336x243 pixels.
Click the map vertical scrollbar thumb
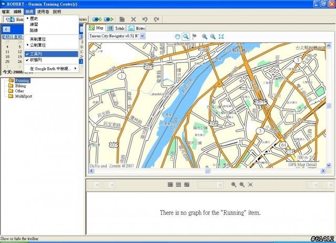pos(329,106)
